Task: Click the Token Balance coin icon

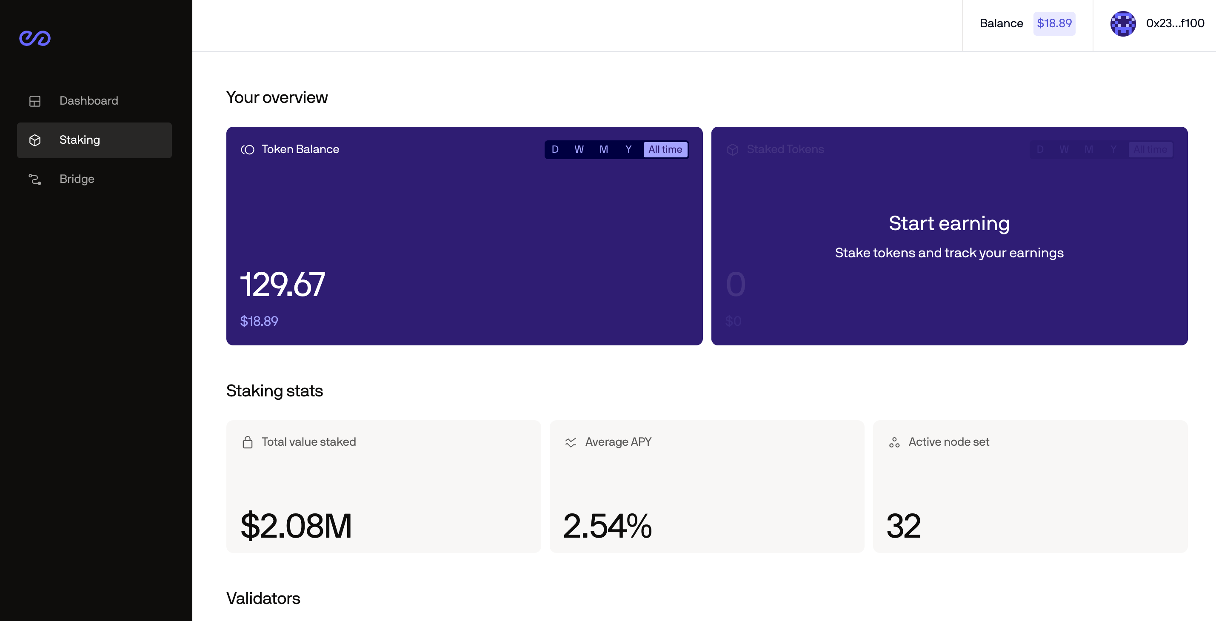Action: (247, 150)
